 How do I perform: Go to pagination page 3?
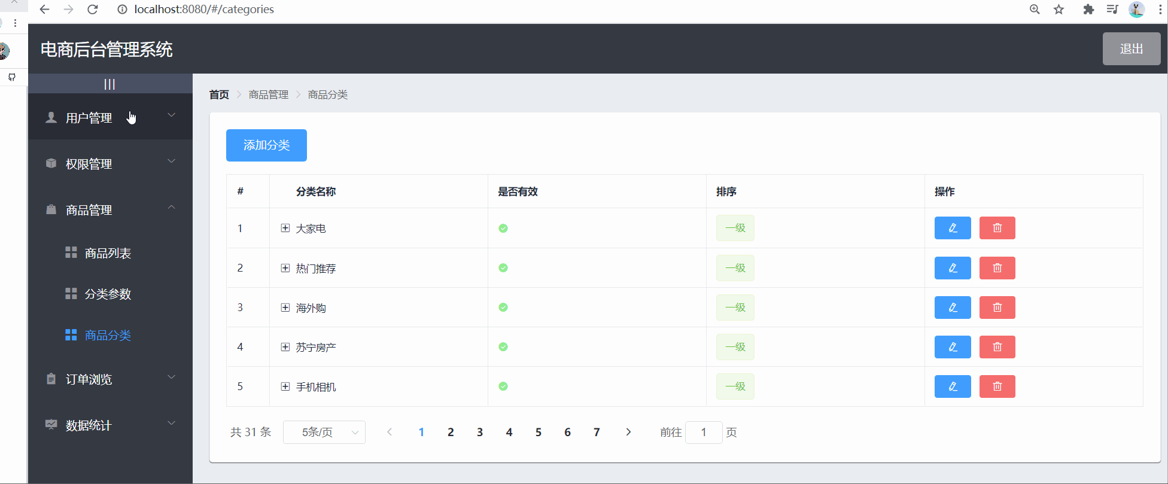pos(480,432)
